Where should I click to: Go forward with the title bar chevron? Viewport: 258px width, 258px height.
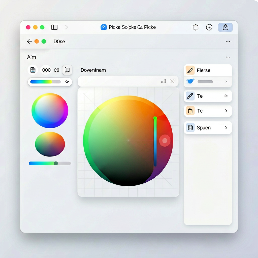67,27
